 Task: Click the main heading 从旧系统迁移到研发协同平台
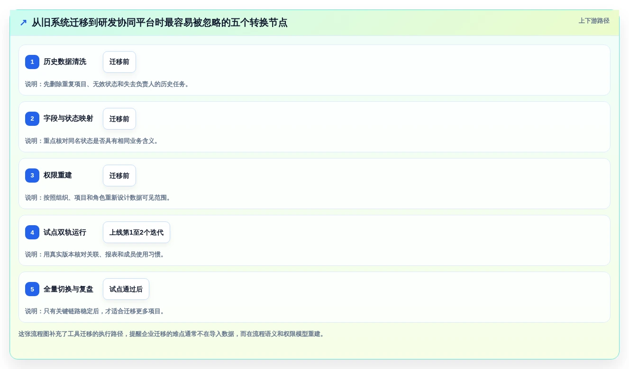coord(159,23)
